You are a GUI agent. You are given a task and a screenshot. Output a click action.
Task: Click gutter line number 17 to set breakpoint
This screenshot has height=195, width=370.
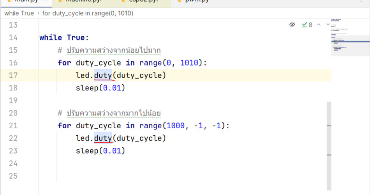13,75
